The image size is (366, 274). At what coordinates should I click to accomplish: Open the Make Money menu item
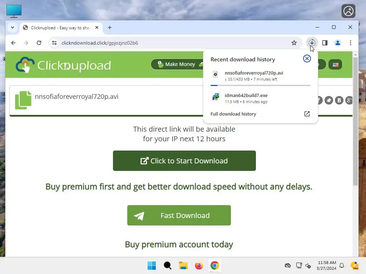pyautogui.click(x=177, y=64)
